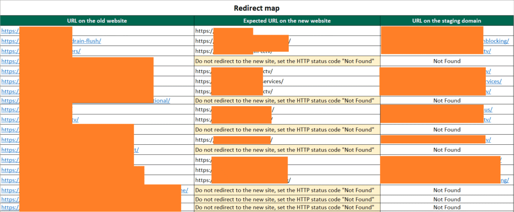Image resolution: width=514 pixels, height=212 pixels.
Task: Select the last 'Not Found' staging cell
Action: 446,207
